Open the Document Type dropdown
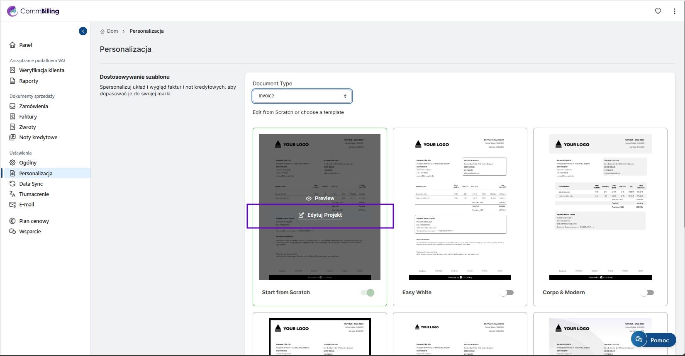Image resolution: width=685 pixels, height=356 pixels. (302, 96)
